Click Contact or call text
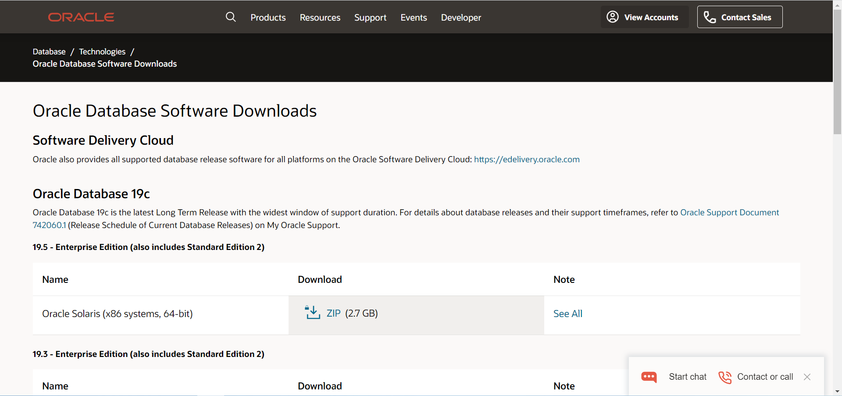The width and height of the screenshot is (842, 396). coord(765,377)
